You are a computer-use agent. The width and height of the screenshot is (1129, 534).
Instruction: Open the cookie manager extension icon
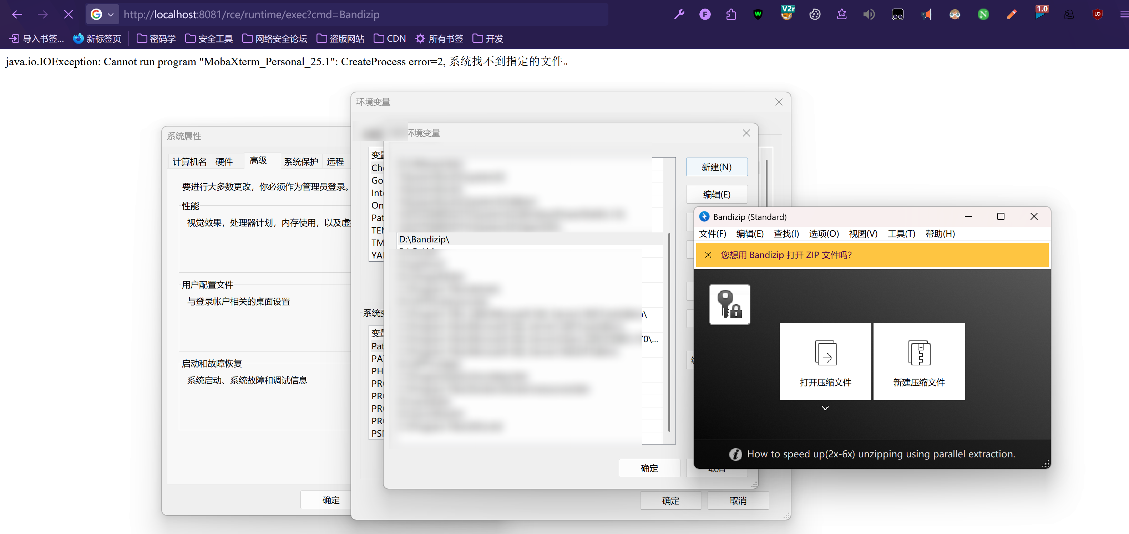pos(814,15)
